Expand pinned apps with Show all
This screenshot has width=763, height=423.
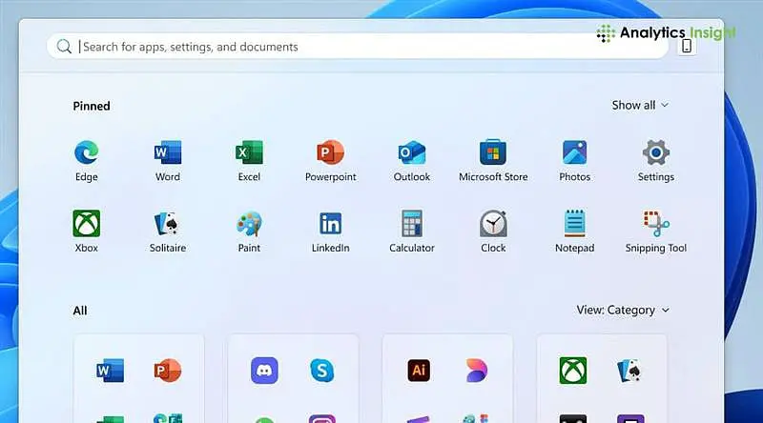tap(640, 105)
